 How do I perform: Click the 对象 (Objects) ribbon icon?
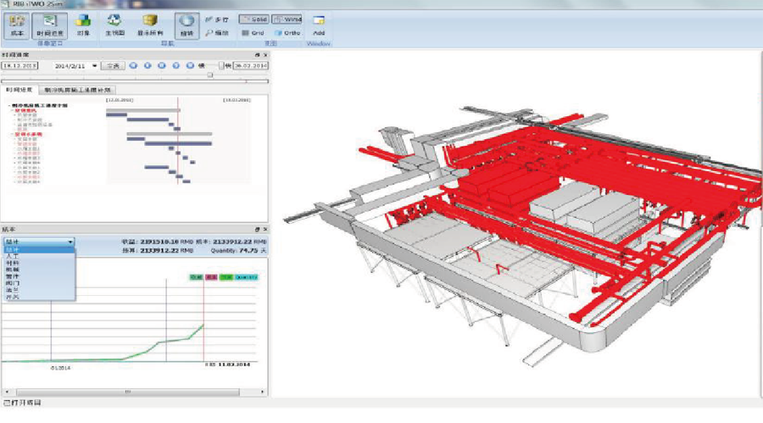click(x=83, y=24)
